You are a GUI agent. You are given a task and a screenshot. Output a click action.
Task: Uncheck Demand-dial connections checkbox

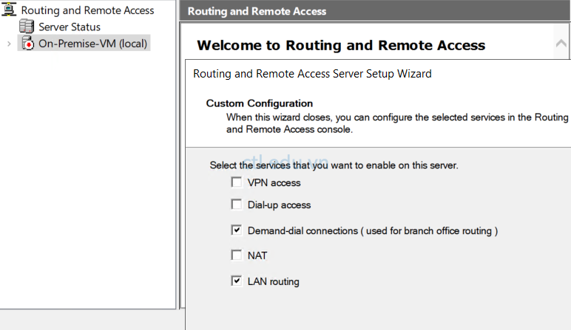click(x=237, y=230)
